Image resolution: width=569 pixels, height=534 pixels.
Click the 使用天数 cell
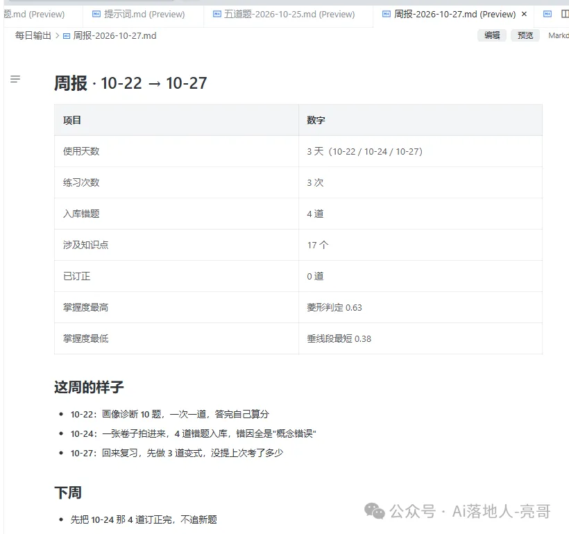176,151
